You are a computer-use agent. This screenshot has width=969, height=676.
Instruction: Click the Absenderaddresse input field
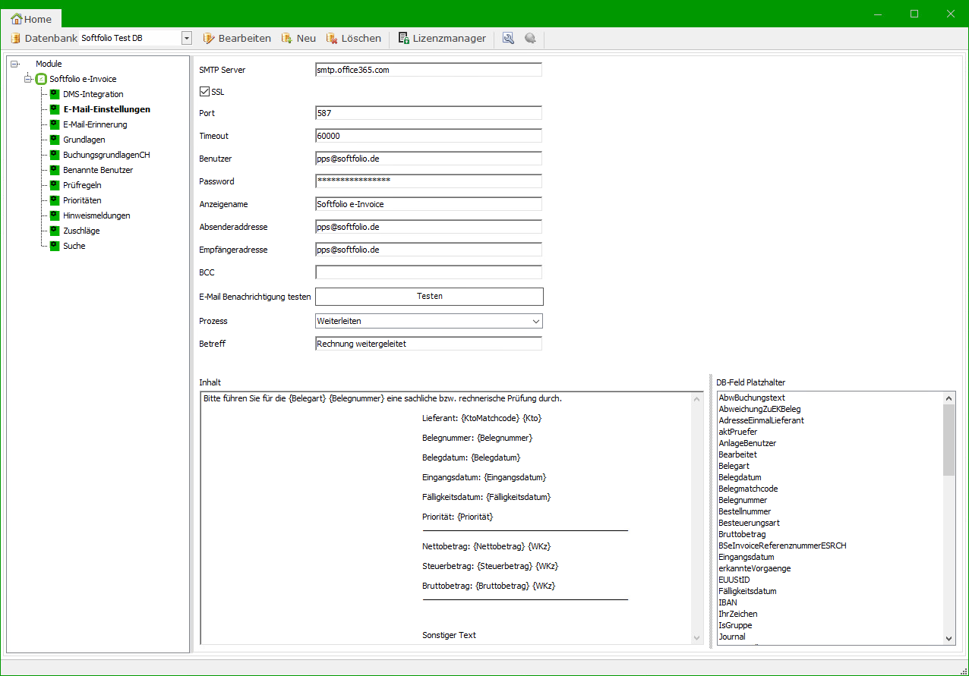428,227
